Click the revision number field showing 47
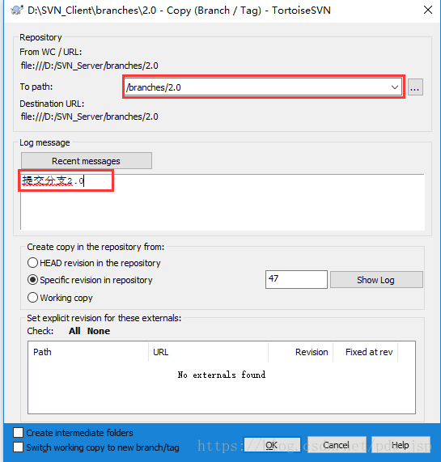 [296, 279]
